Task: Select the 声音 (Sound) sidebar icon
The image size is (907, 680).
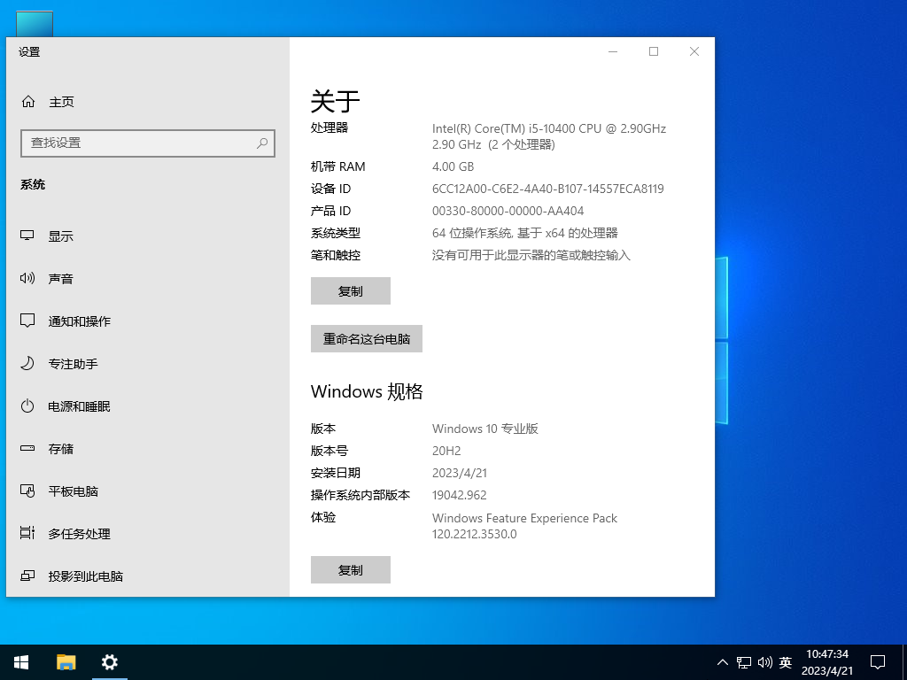Action: pos(27,278)
